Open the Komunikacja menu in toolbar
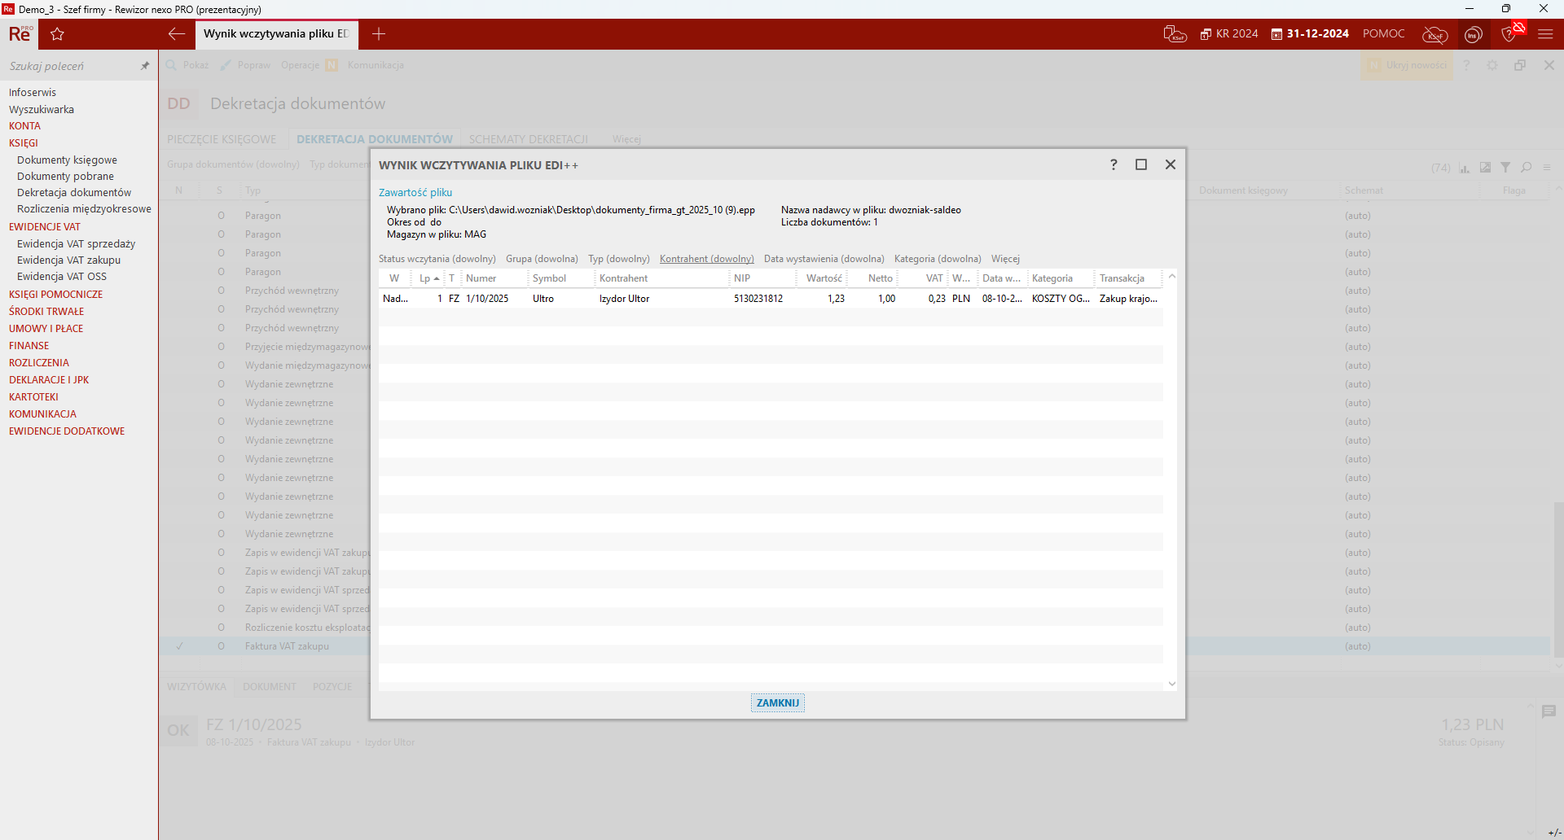 376,65
